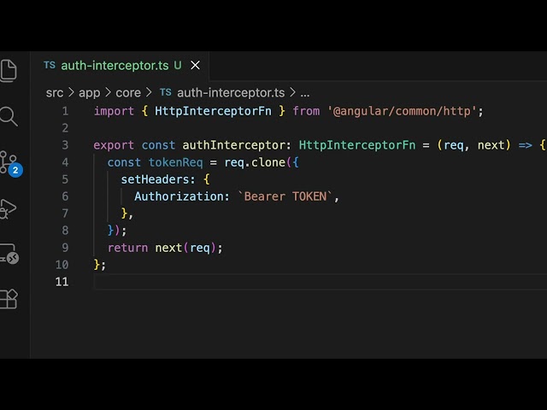547x410 pixels.
Task: Click line number 1 in gutter
Action: [65, 111]
